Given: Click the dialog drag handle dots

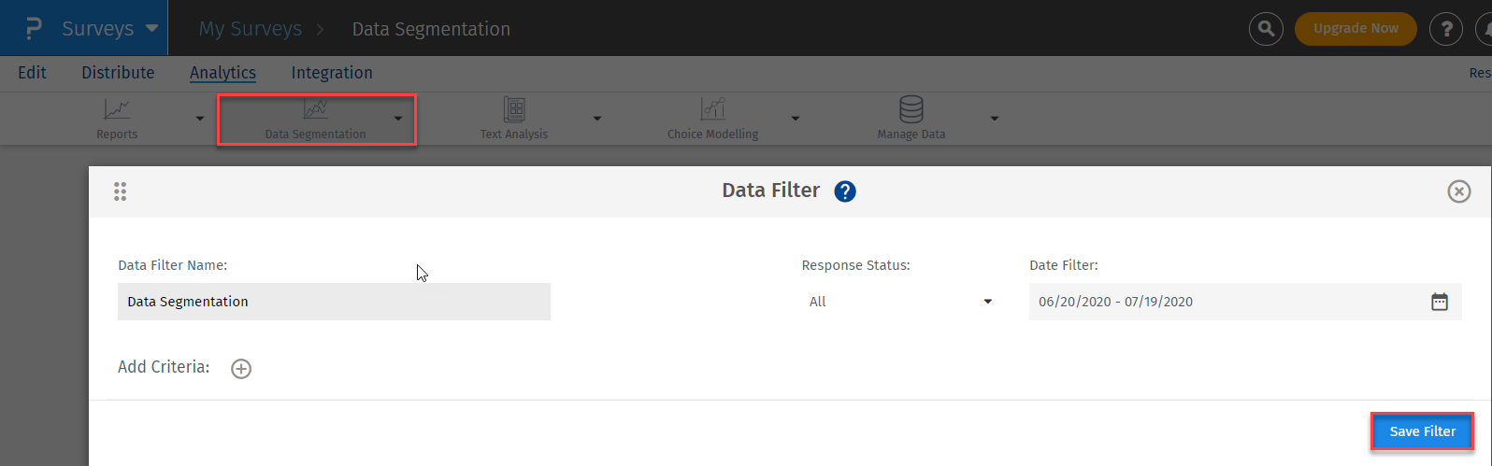Looking at the screenshot, I should click(120, 191).
